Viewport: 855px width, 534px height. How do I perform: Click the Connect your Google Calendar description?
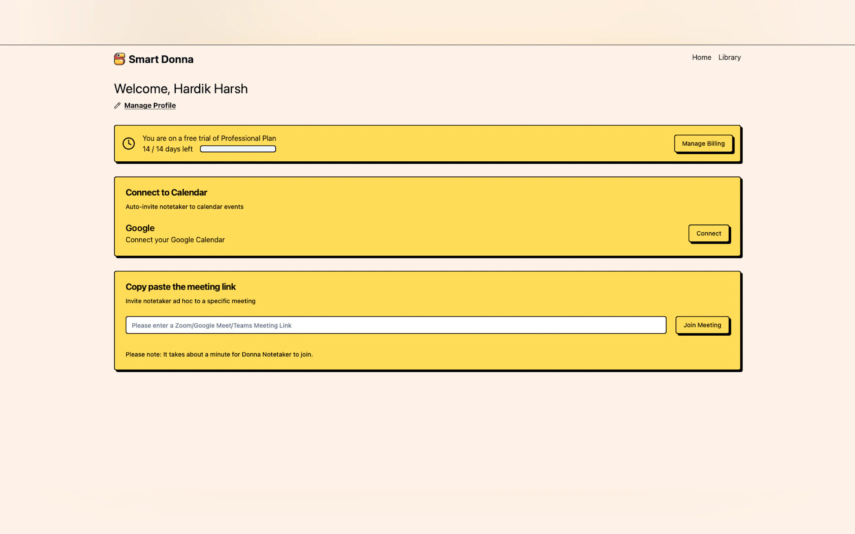point(175,240)
